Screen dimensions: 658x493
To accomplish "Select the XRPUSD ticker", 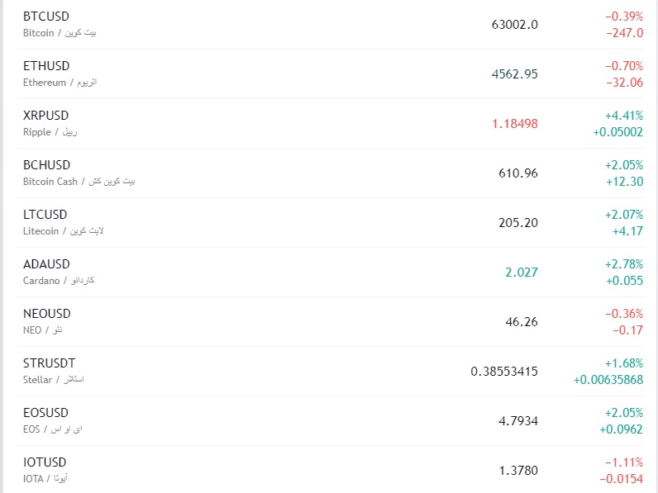I will [46, 116].
